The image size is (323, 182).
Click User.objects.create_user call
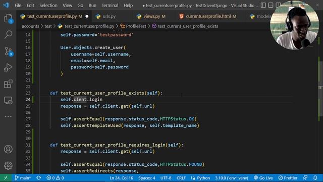93,48
